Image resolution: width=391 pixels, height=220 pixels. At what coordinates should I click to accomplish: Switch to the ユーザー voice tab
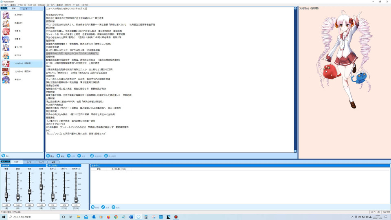click(x=26, y=9)
